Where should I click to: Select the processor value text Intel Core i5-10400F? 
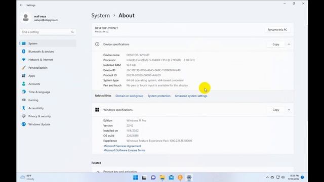coord(160,60)
